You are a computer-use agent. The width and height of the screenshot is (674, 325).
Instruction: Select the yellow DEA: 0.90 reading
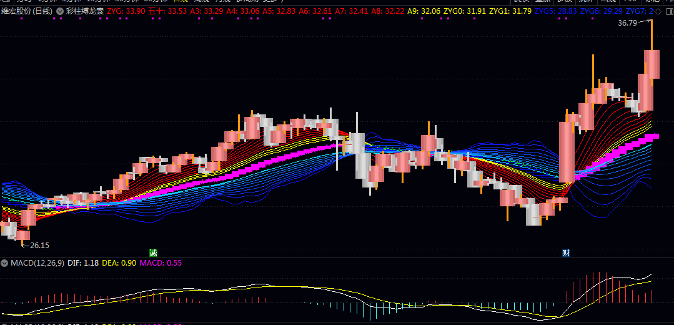click(x=119, y=262)
